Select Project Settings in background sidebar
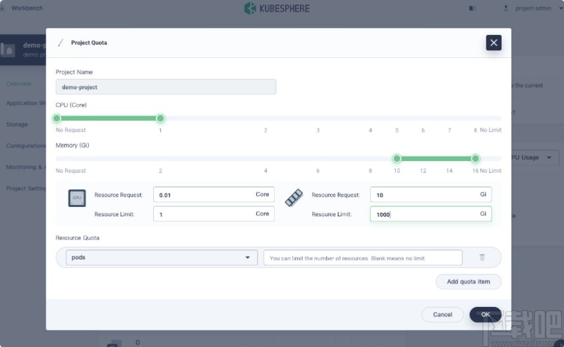 (x=26, y=189)
